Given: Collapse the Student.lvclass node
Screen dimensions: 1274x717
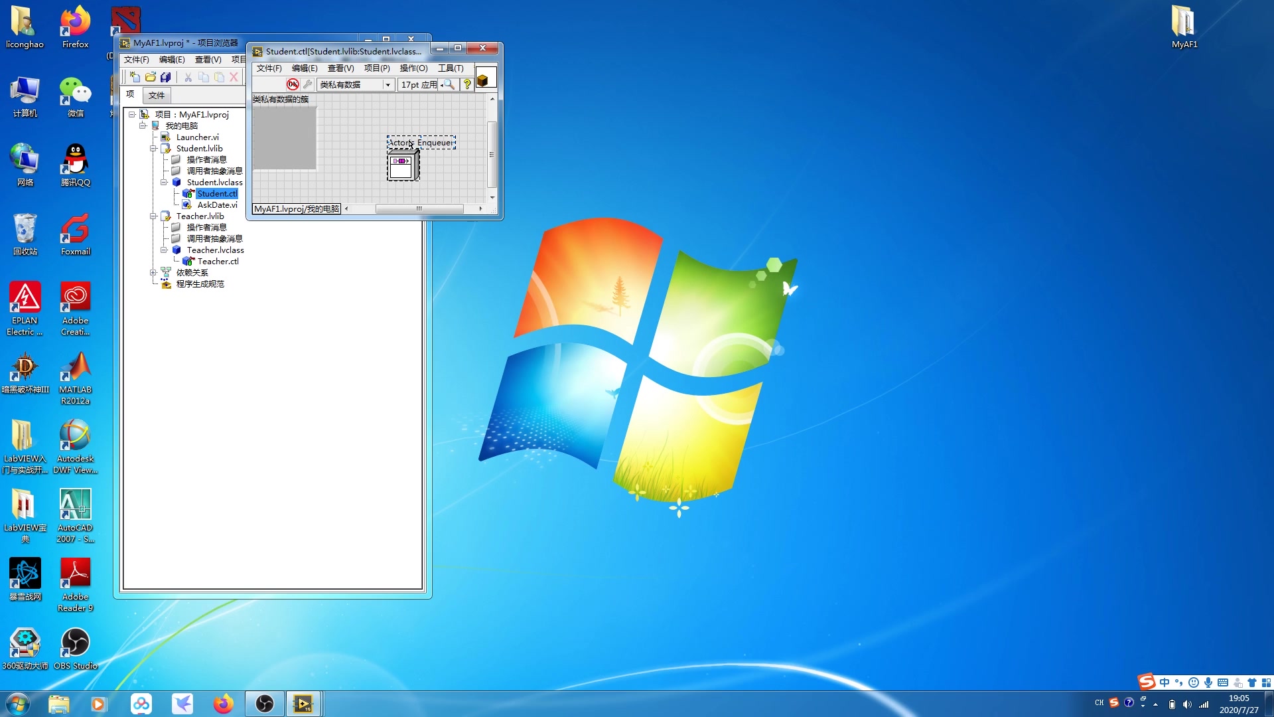Looking at the screenshot, I should pos(164,182).
